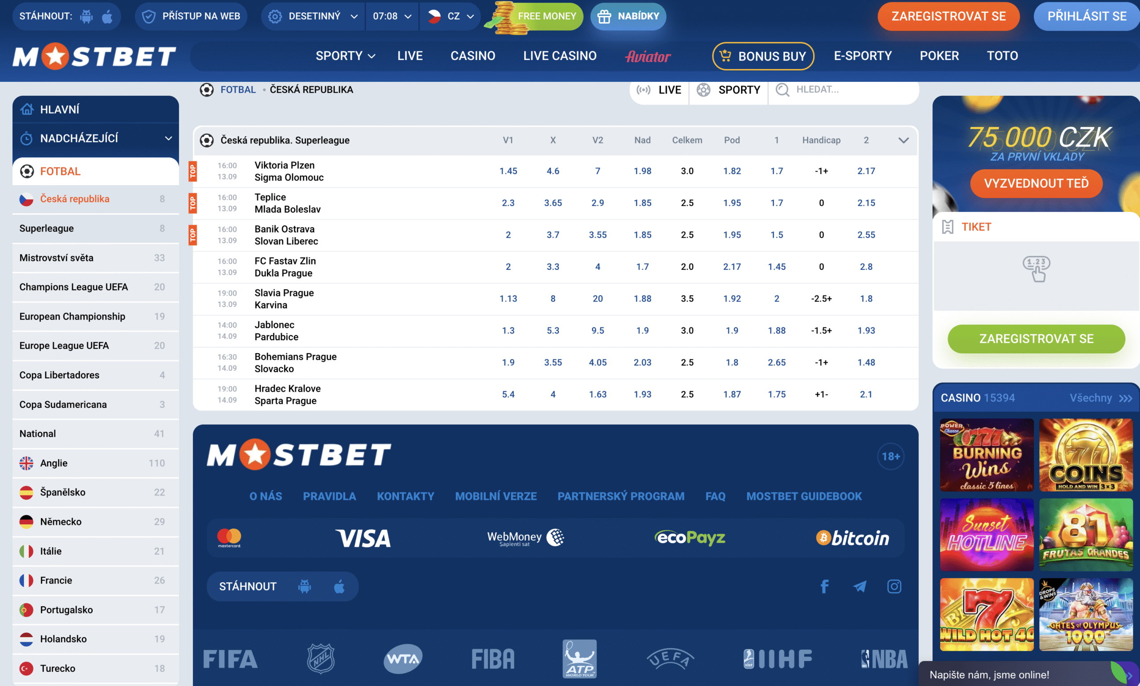1140x686 pixels.
Task: Click the Free Money button
Action: (x=534, y=16)
